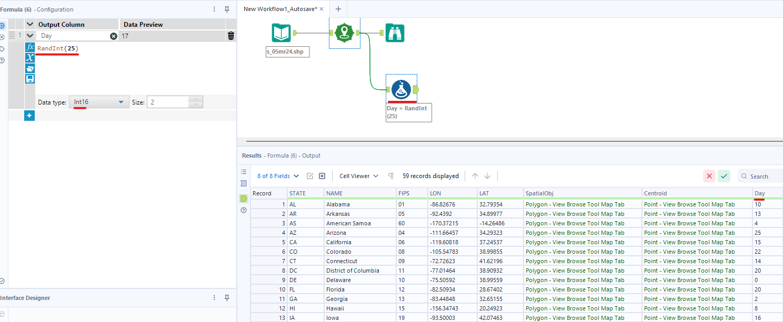Open the Data type Int16 dropdown
This screenshot has height=322, width=783.
(x=99, y=102)
